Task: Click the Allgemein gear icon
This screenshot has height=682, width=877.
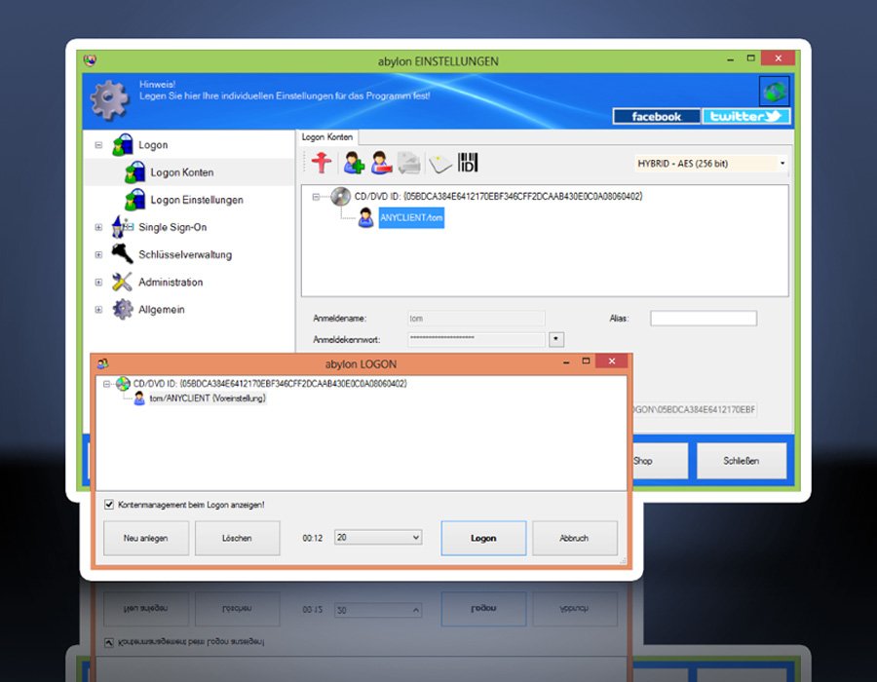Action: (123, 309)
